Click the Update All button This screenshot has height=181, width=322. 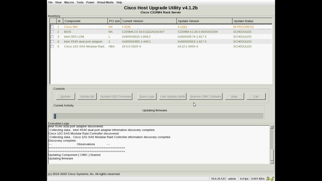(x=87, y=97)
